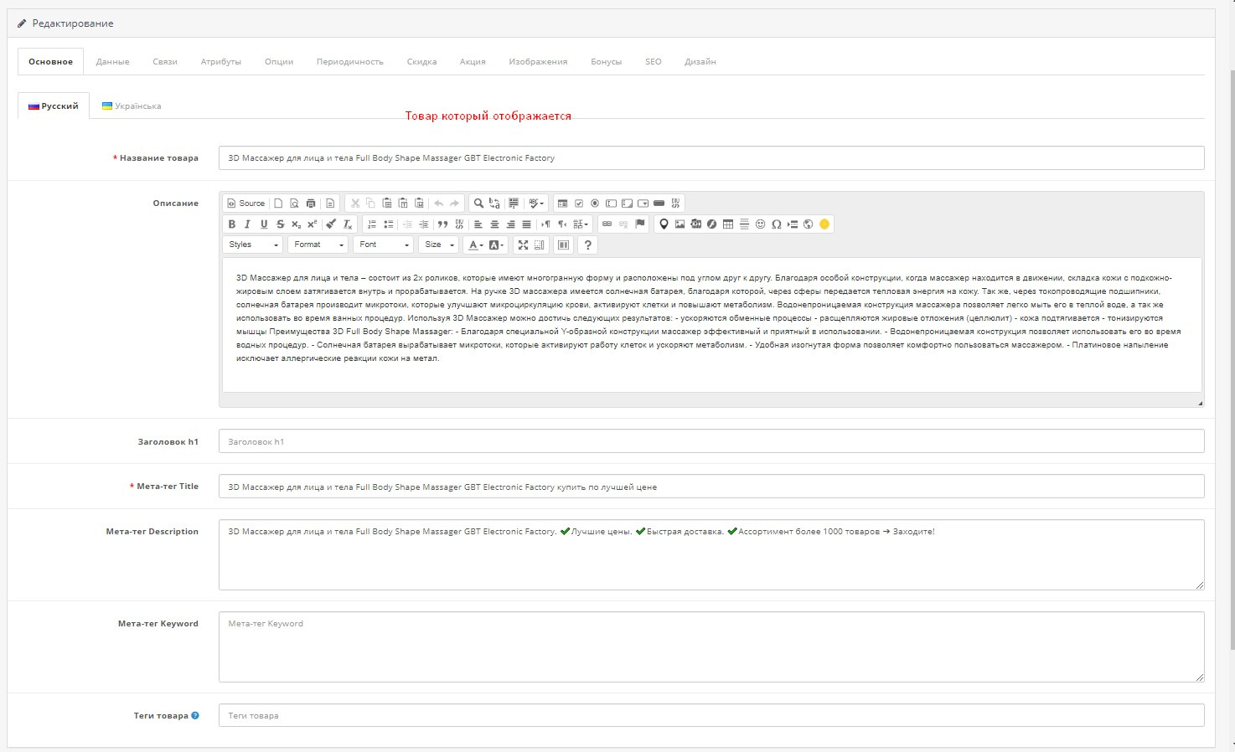Open the Text Color picker
1235x752 pixels.
475,245
